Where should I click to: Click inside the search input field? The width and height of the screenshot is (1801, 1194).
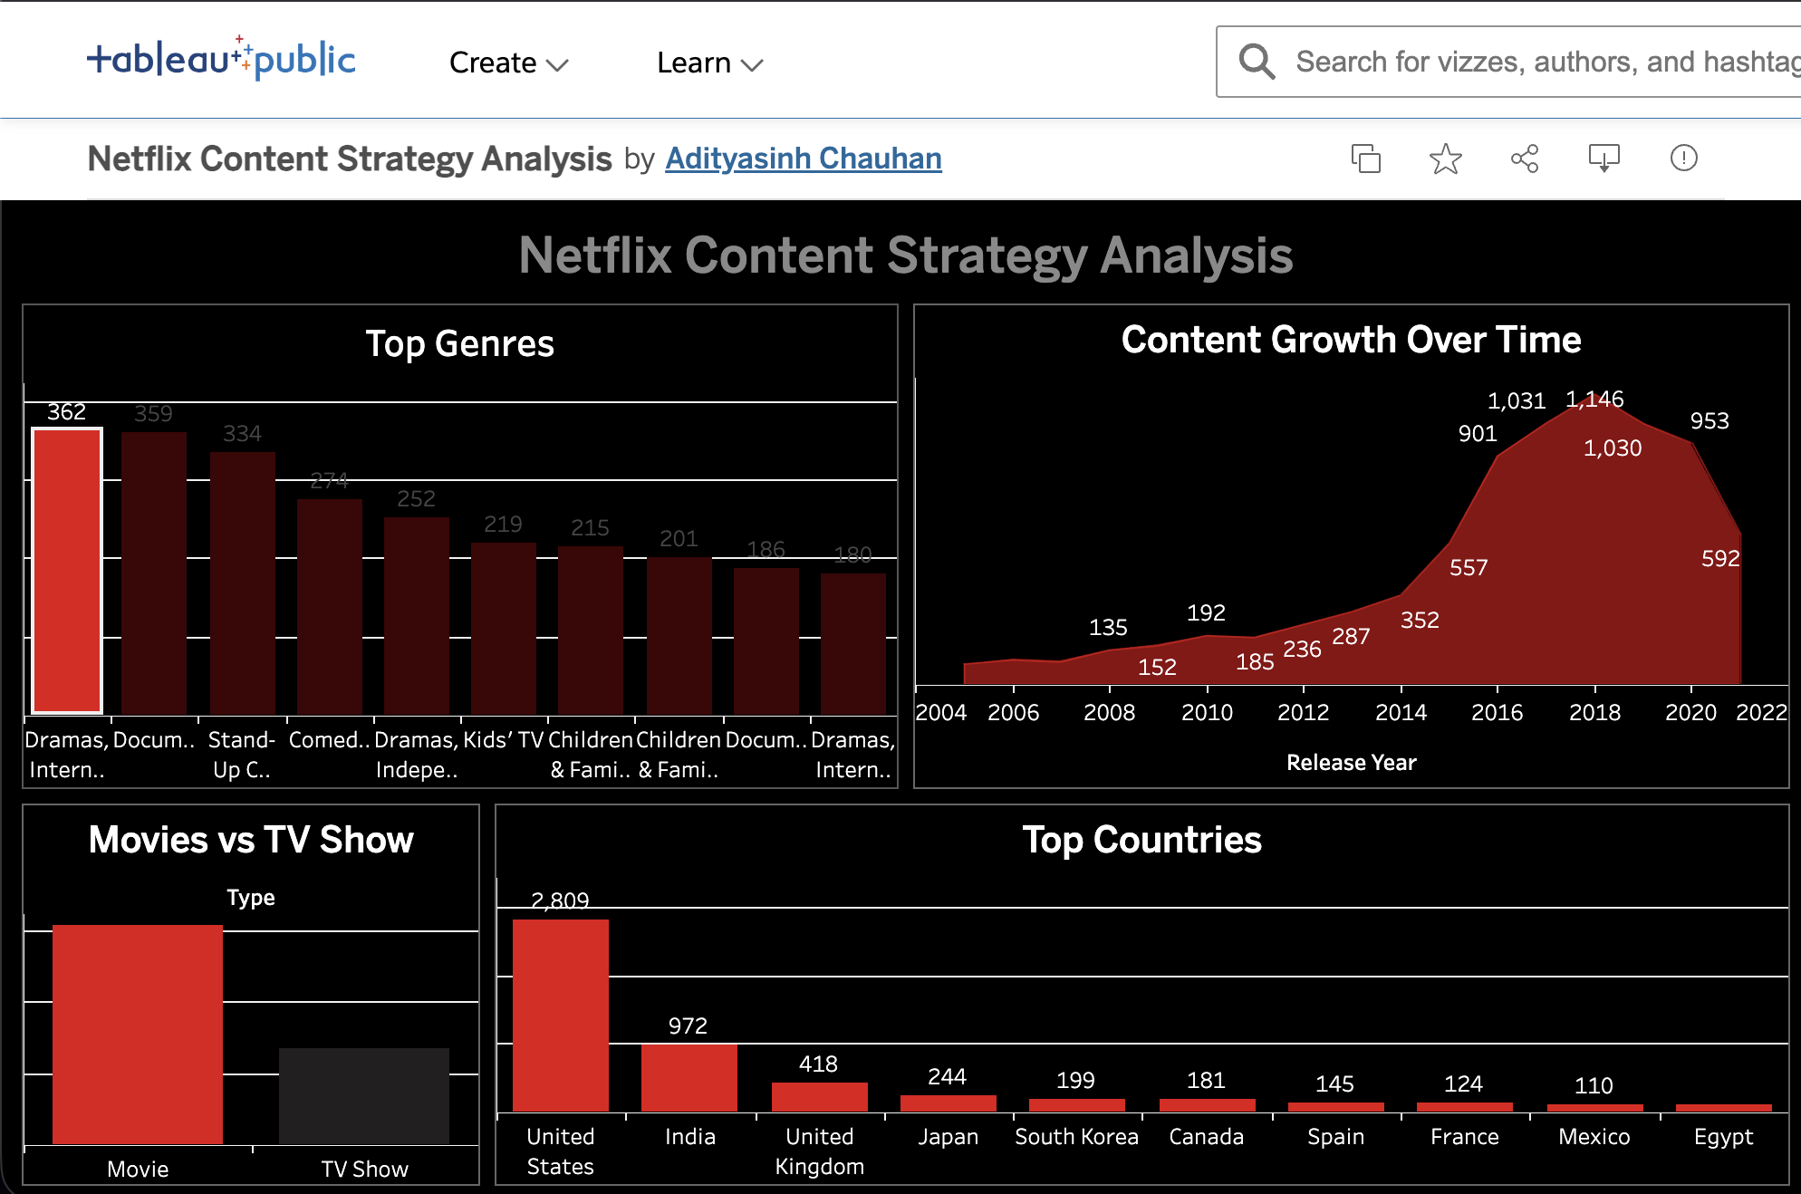(1495, 61)
